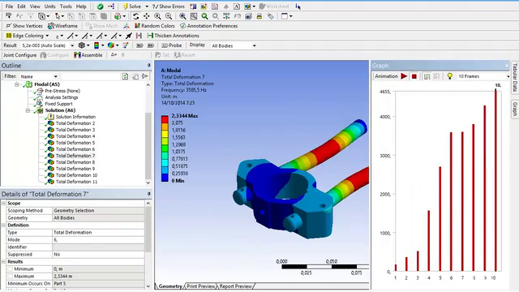Select Analysis Settings in outline
Screen dimensions: 519x292
tap(62, 97)
